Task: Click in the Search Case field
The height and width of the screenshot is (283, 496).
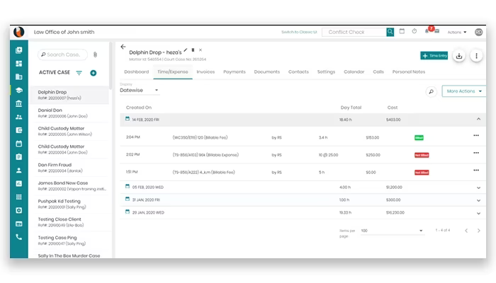Action: point(62,54)
